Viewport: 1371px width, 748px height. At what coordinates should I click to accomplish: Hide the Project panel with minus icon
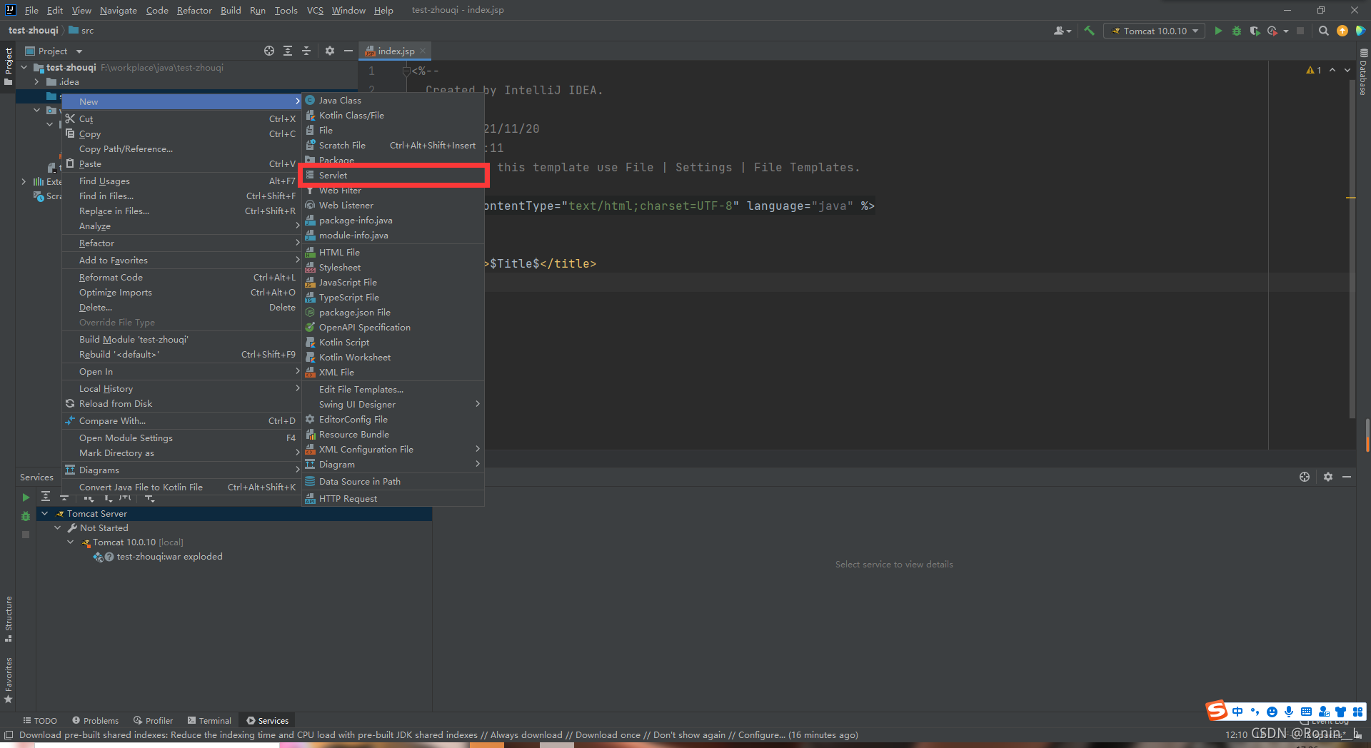[348, 51]
